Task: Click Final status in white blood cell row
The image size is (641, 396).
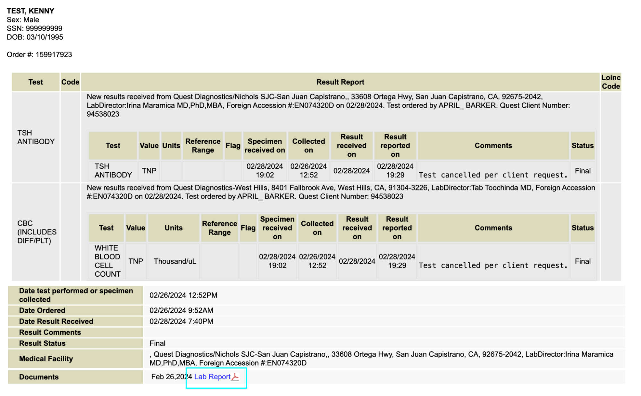Action: [582, 261]
